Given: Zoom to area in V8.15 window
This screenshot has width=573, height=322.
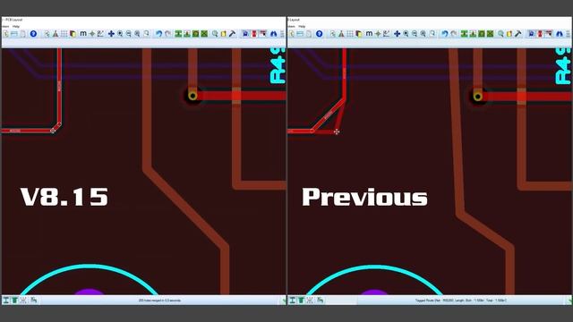Looking at the screenshot, I should tap(147, 34).
